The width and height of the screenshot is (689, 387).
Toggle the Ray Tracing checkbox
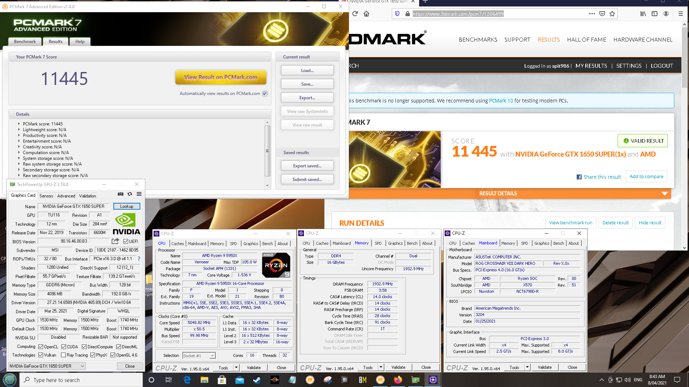(x=63, y=355)
